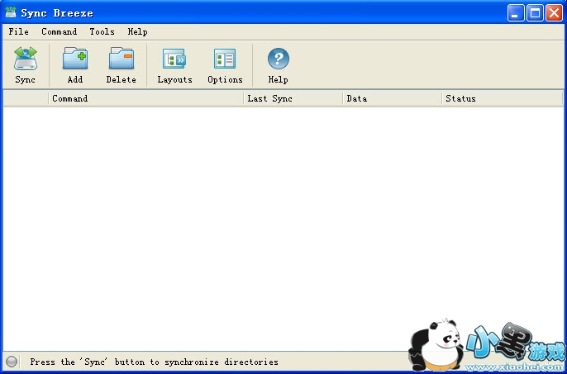Open the Tools menu
Screen dimensions: 567x374
pos(102,32)
